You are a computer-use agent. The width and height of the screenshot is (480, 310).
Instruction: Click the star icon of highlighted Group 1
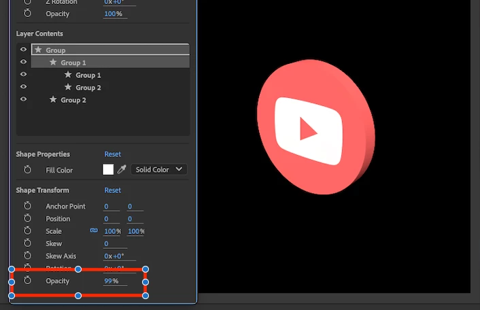(x=53, y=62)
